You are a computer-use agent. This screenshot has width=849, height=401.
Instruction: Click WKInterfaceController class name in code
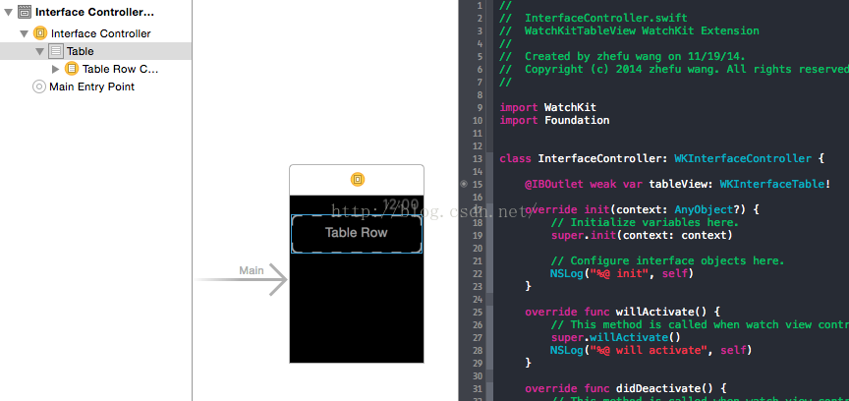point(743,159)
